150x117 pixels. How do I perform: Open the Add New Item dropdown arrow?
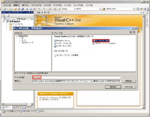click(x=13, y=9)
